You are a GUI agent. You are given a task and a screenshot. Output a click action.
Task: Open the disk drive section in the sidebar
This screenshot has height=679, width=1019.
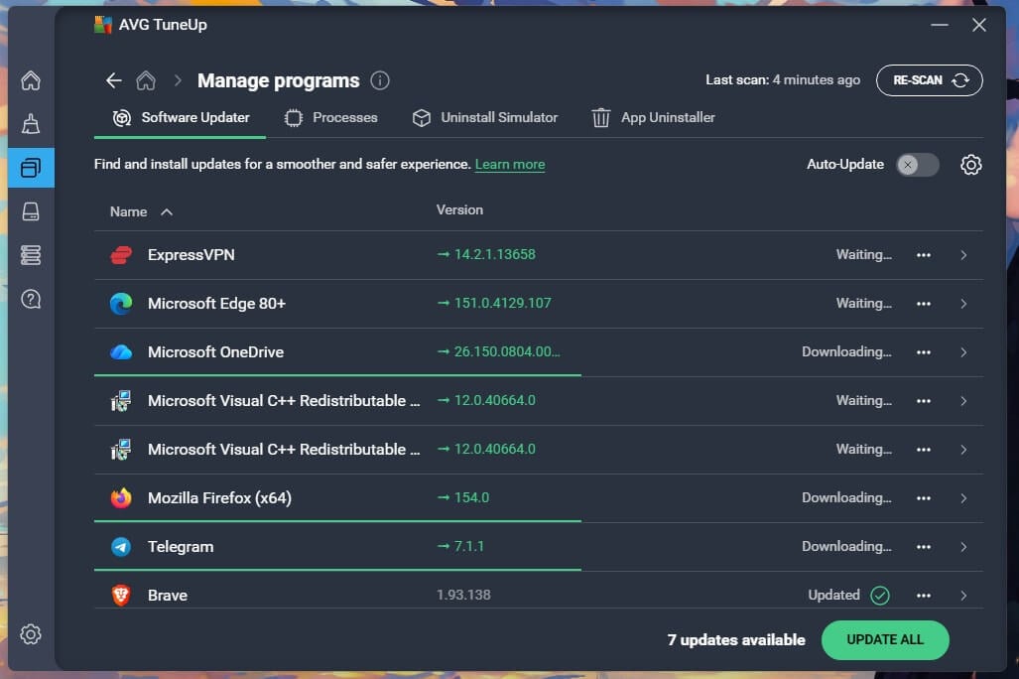[x=31, y=211]
